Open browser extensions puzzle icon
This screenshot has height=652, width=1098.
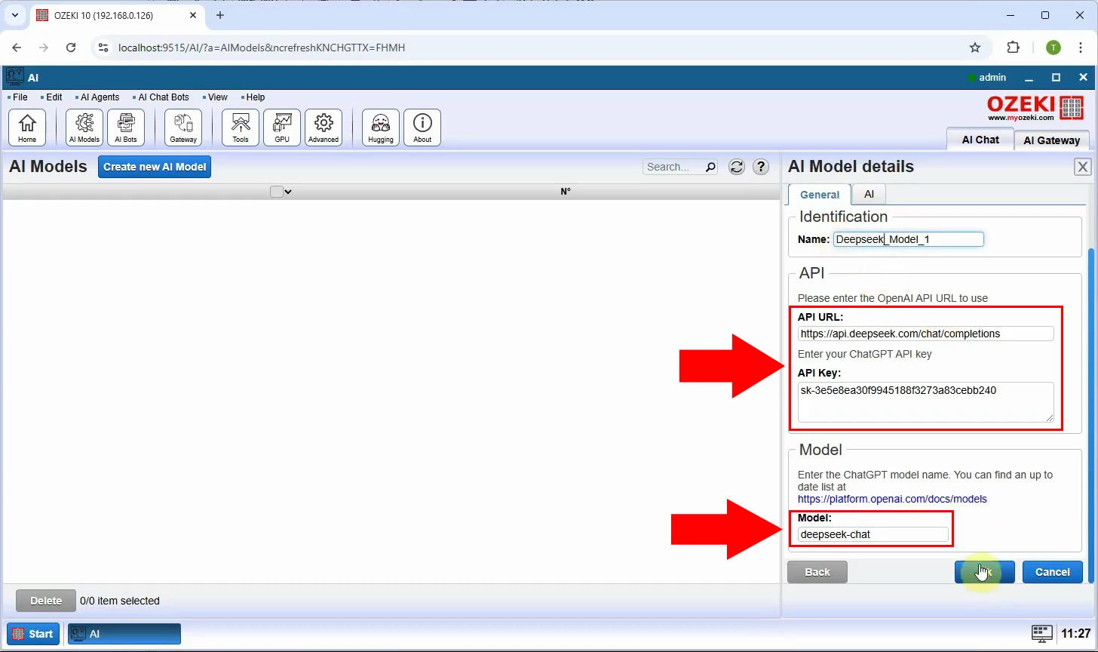coord(1014,48)
